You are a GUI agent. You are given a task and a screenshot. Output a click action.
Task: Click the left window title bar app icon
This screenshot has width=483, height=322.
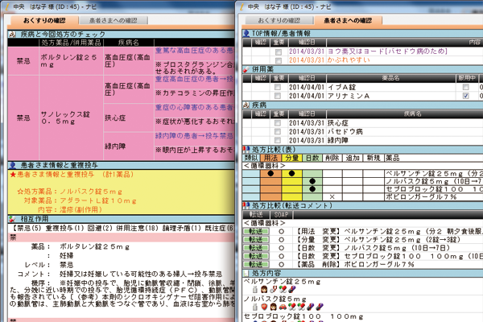click(6, 6)
